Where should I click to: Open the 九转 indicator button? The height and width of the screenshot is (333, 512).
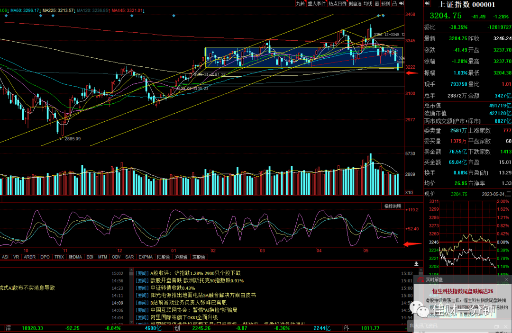pyautogui.click(x=300, y=4)
